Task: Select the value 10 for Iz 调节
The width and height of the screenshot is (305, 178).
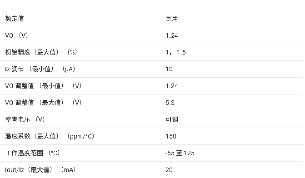Action: 169,69
